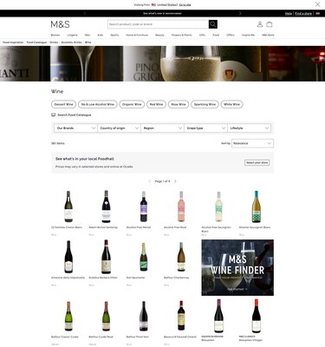
Task: Click the UK flag icon in header
Action: coord(317,13)
